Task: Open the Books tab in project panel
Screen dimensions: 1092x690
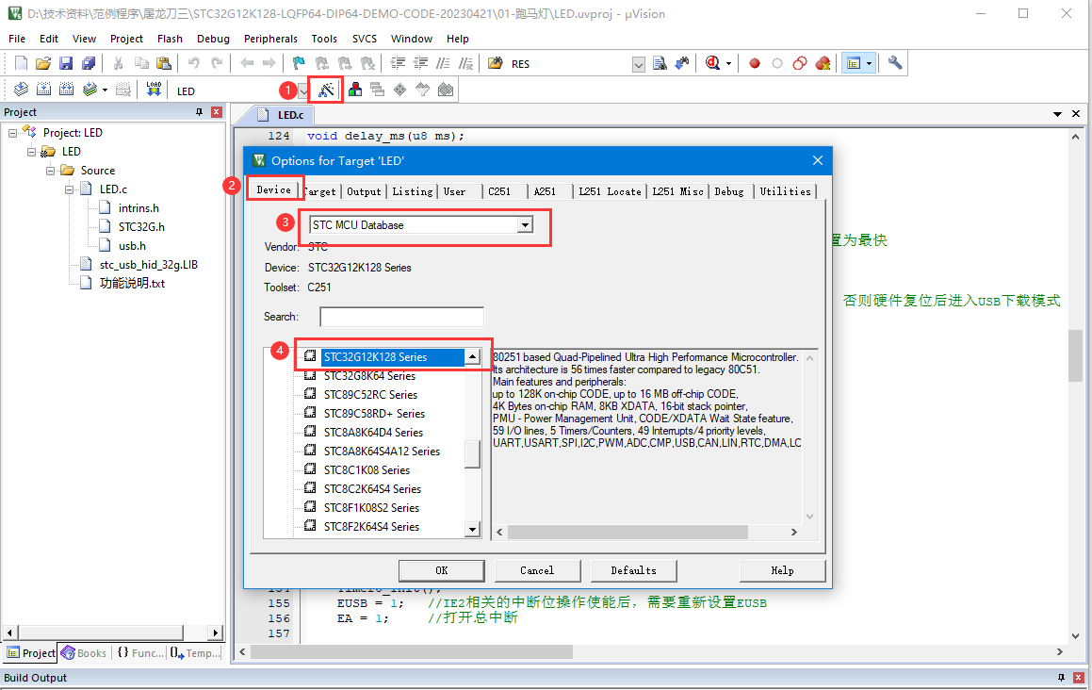Action: click(84, 653)
